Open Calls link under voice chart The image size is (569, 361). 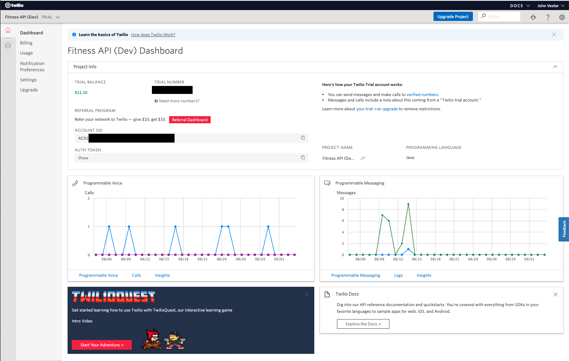(136, 275)
